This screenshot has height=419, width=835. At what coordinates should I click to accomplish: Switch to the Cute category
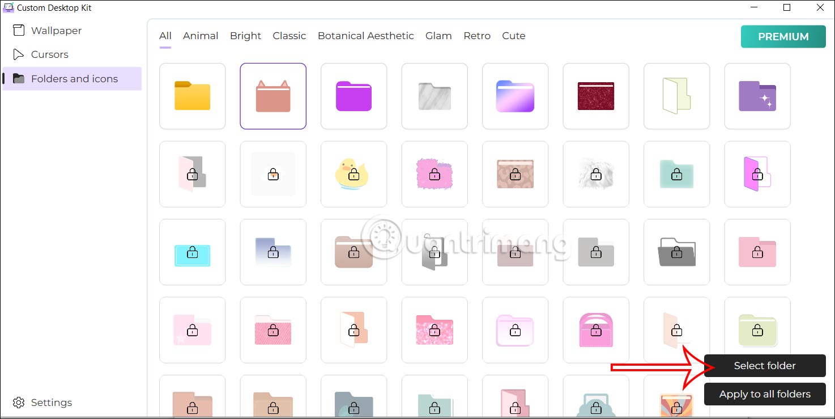pyautogui.click(x=513, y=35)
